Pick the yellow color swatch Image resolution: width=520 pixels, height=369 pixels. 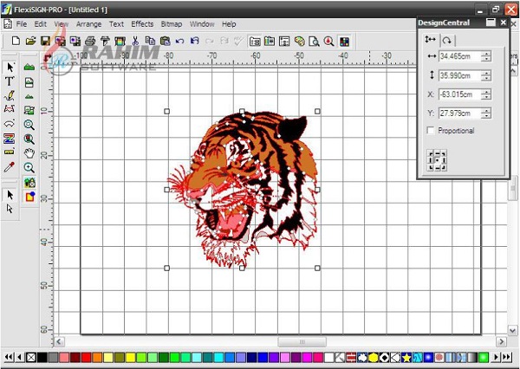coord(130,358)
